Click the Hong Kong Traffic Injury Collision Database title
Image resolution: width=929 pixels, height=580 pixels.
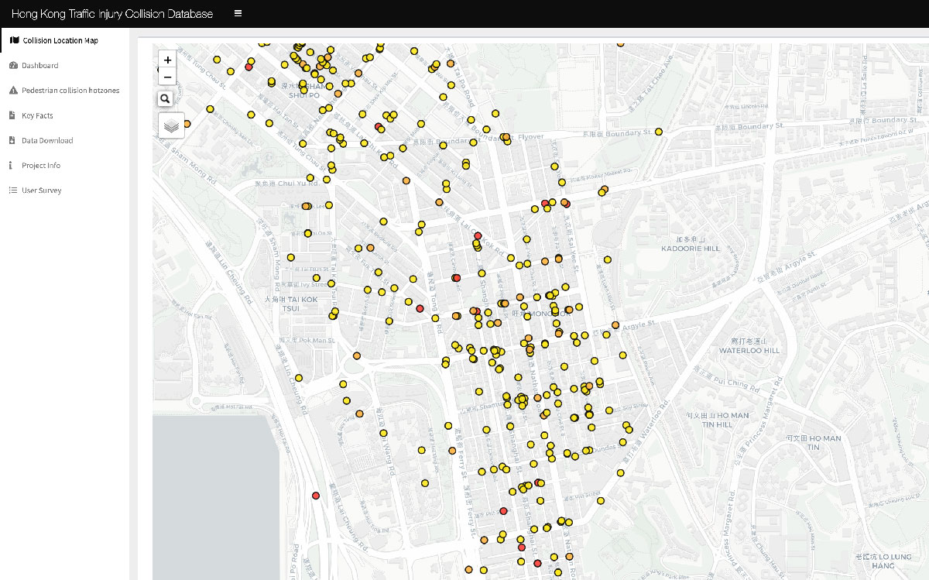click(112, 13)
